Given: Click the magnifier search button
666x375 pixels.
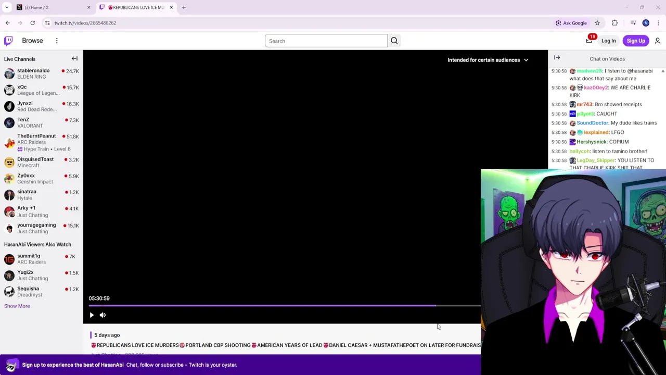Looking at the screenshot, I should coord(394,41).
